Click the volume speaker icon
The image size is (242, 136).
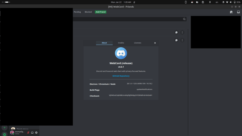pyautogui.click(x=231, y=2)
